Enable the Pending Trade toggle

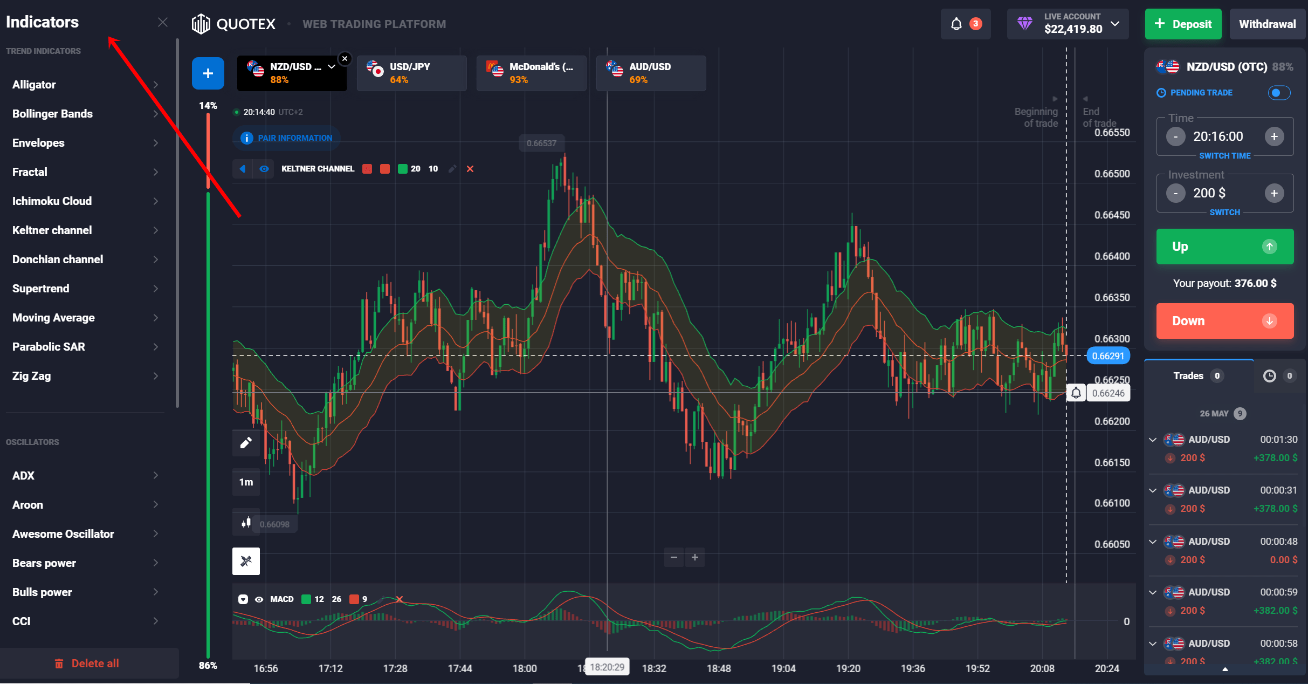coord(1278,93)
